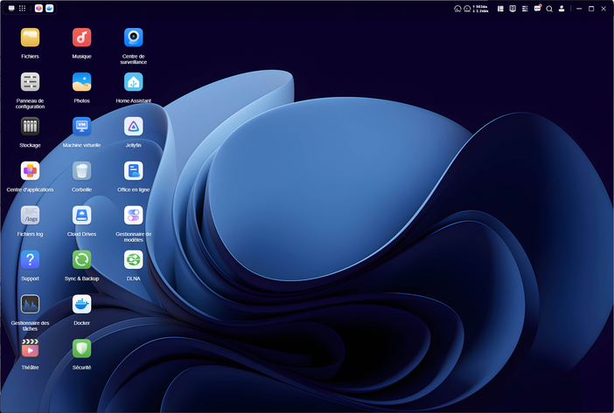Open the Corbeille recycle bin
Viewport: 614px width, 413px height.
82,171
